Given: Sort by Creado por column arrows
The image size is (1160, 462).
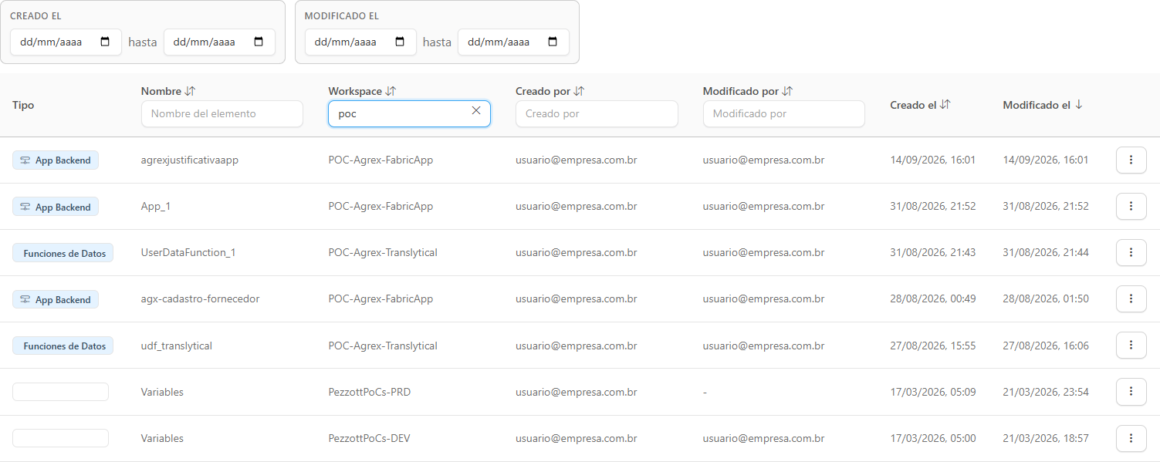Looking at the screenshot, I should point(579,91).
